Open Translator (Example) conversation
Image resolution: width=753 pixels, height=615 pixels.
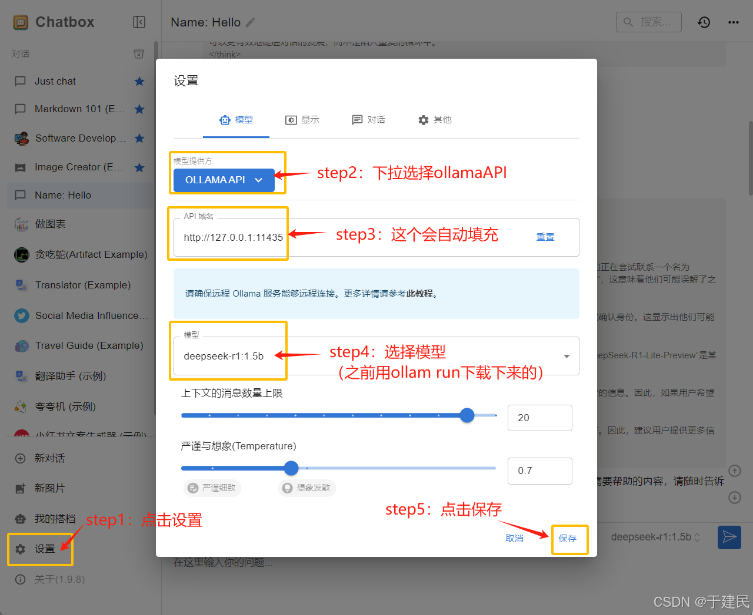click(x=79, y=285)
